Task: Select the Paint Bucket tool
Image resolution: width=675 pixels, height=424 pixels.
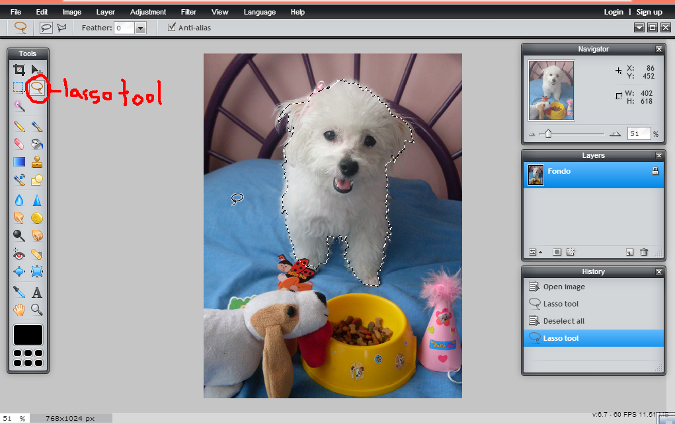Action: (37, 143)
